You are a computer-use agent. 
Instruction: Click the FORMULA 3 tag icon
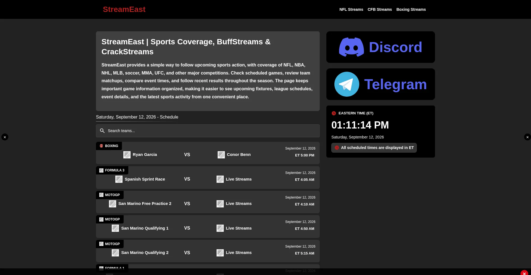coord(101,170)
